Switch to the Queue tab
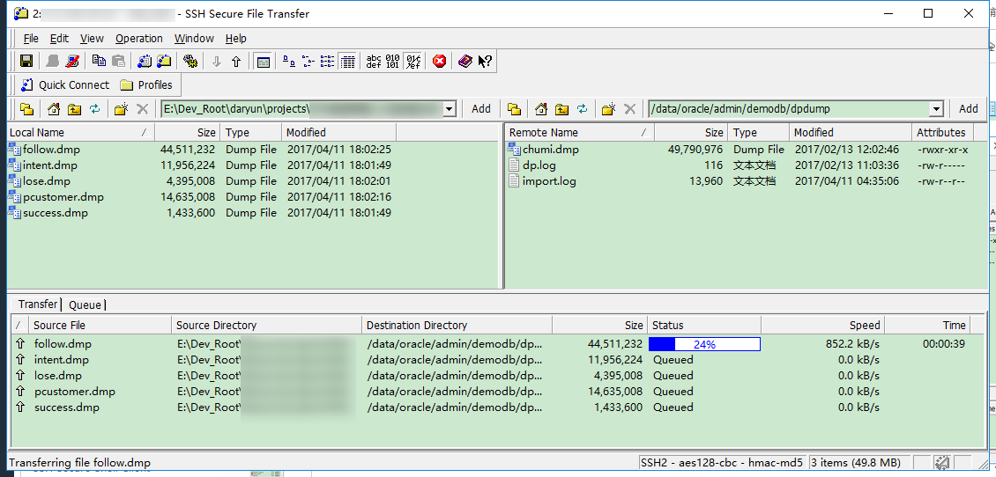The width and height of the screenshot is (996, 477). point(85,305)
